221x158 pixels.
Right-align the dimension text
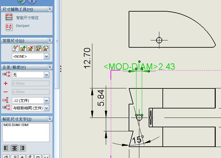pos(22,148)
